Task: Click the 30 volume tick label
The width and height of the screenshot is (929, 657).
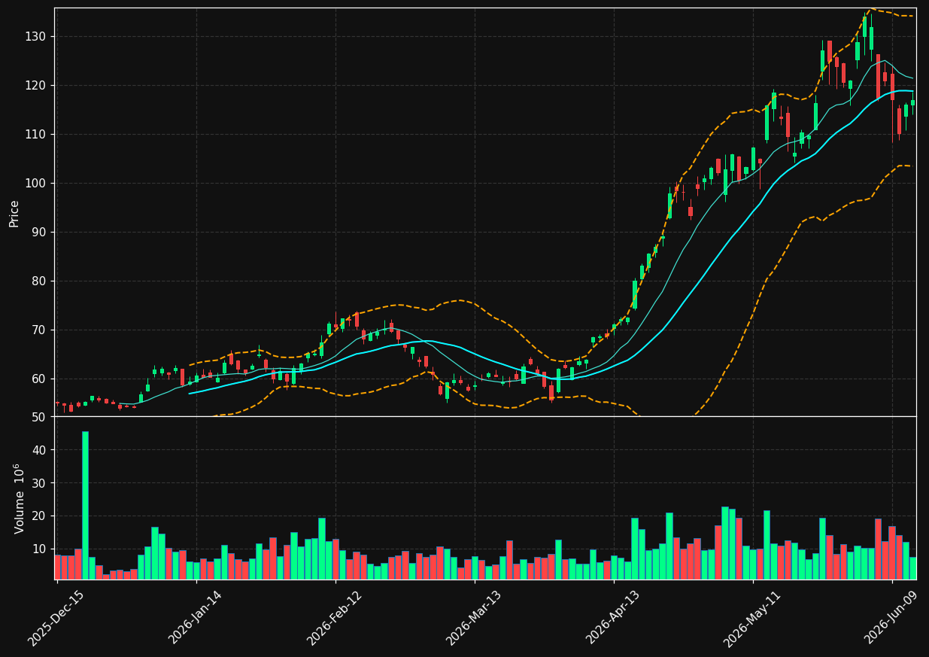Action: click(38, 483)
